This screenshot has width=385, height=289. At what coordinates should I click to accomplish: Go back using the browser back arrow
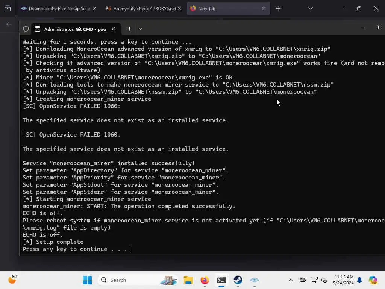[9, 24]
